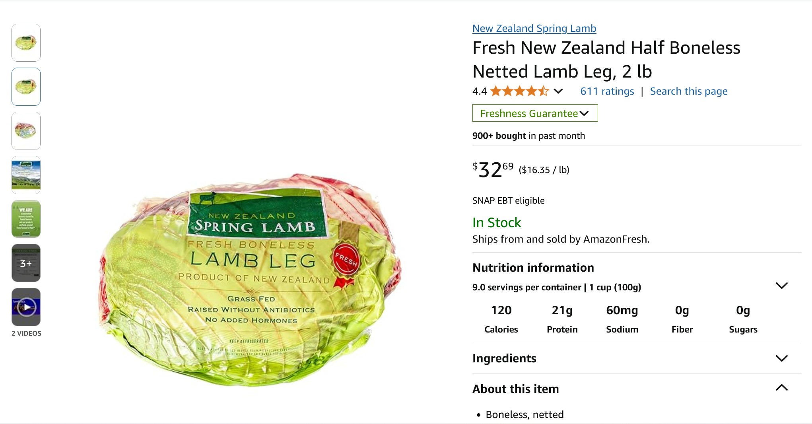Click the Ingredients heading text
The image size is (812, 424).
point(504,358)
